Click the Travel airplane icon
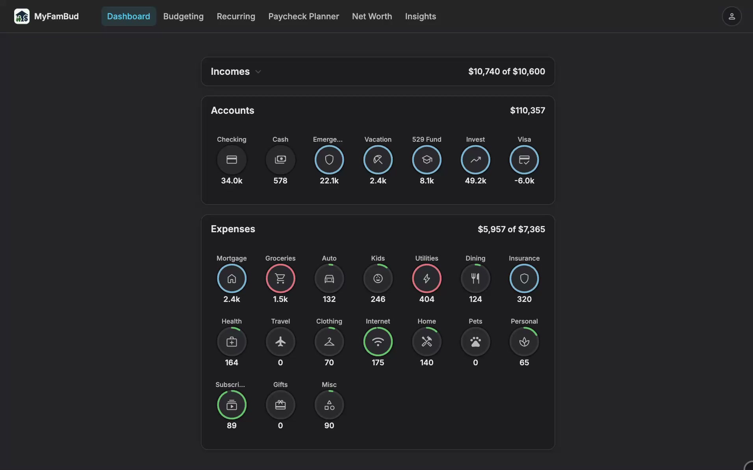 (280, 341)
